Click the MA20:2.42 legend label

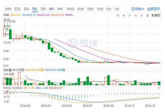43,15
